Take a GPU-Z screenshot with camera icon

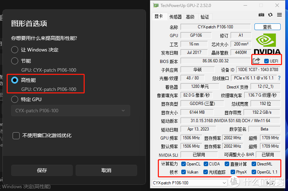tap(261, 15)
